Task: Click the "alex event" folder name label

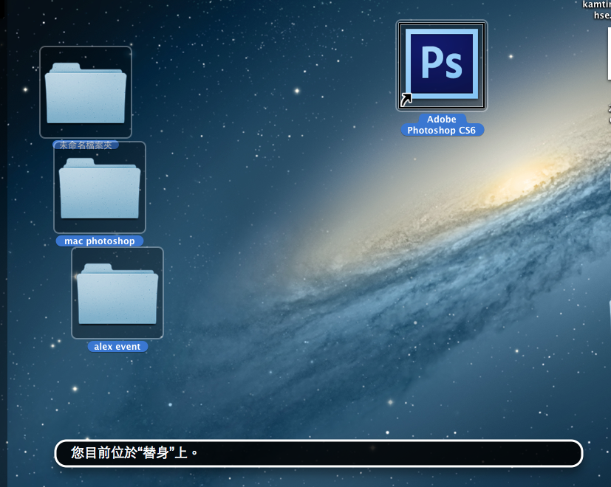Action: pos(117,347)
